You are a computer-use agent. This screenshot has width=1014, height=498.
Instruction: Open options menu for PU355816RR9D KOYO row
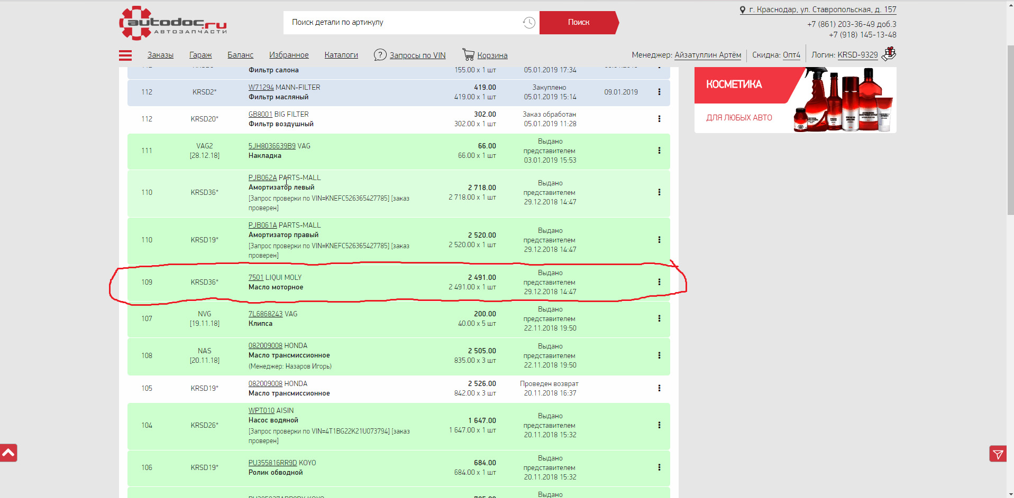tap(659, 467)
